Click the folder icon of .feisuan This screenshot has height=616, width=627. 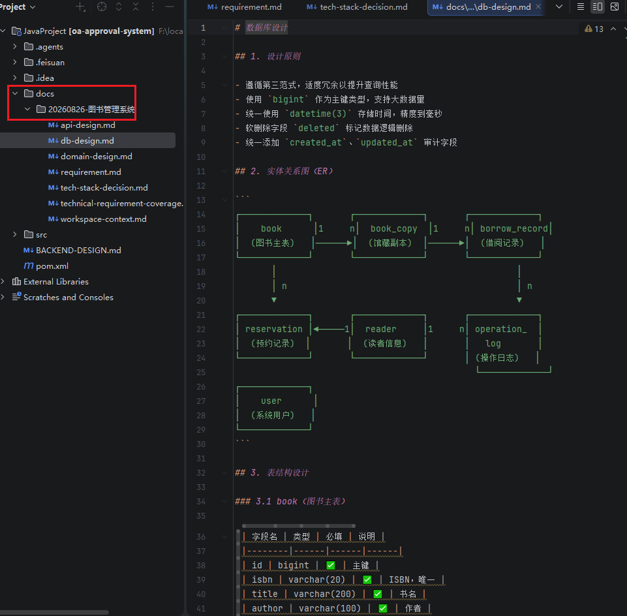(x=29, y=62)
